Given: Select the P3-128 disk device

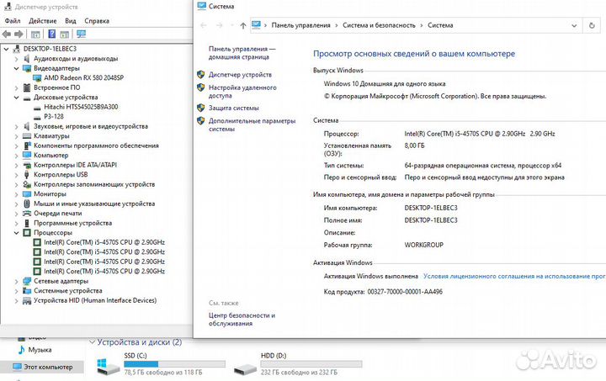Looking at the screenshot, I should click(x=54, y=116).
